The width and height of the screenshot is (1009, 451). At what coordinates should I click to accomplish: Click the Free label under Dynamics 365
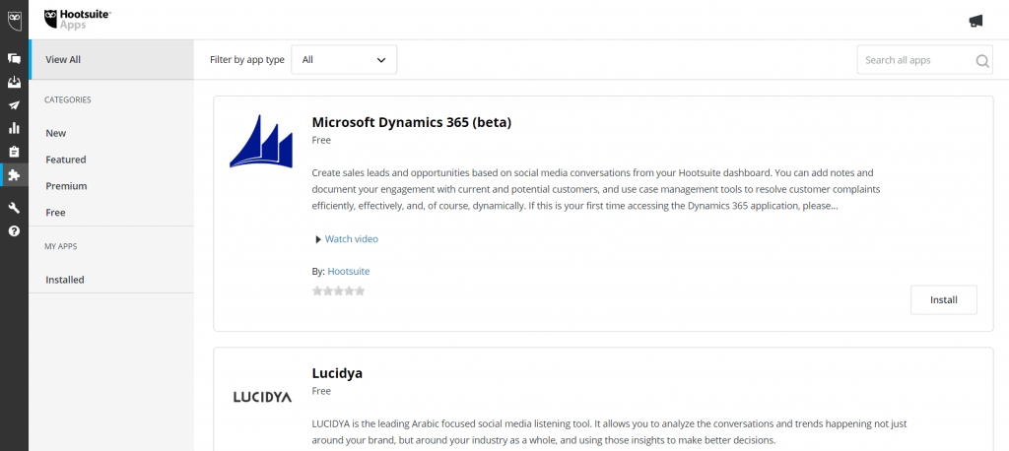[x=321, y=140]
